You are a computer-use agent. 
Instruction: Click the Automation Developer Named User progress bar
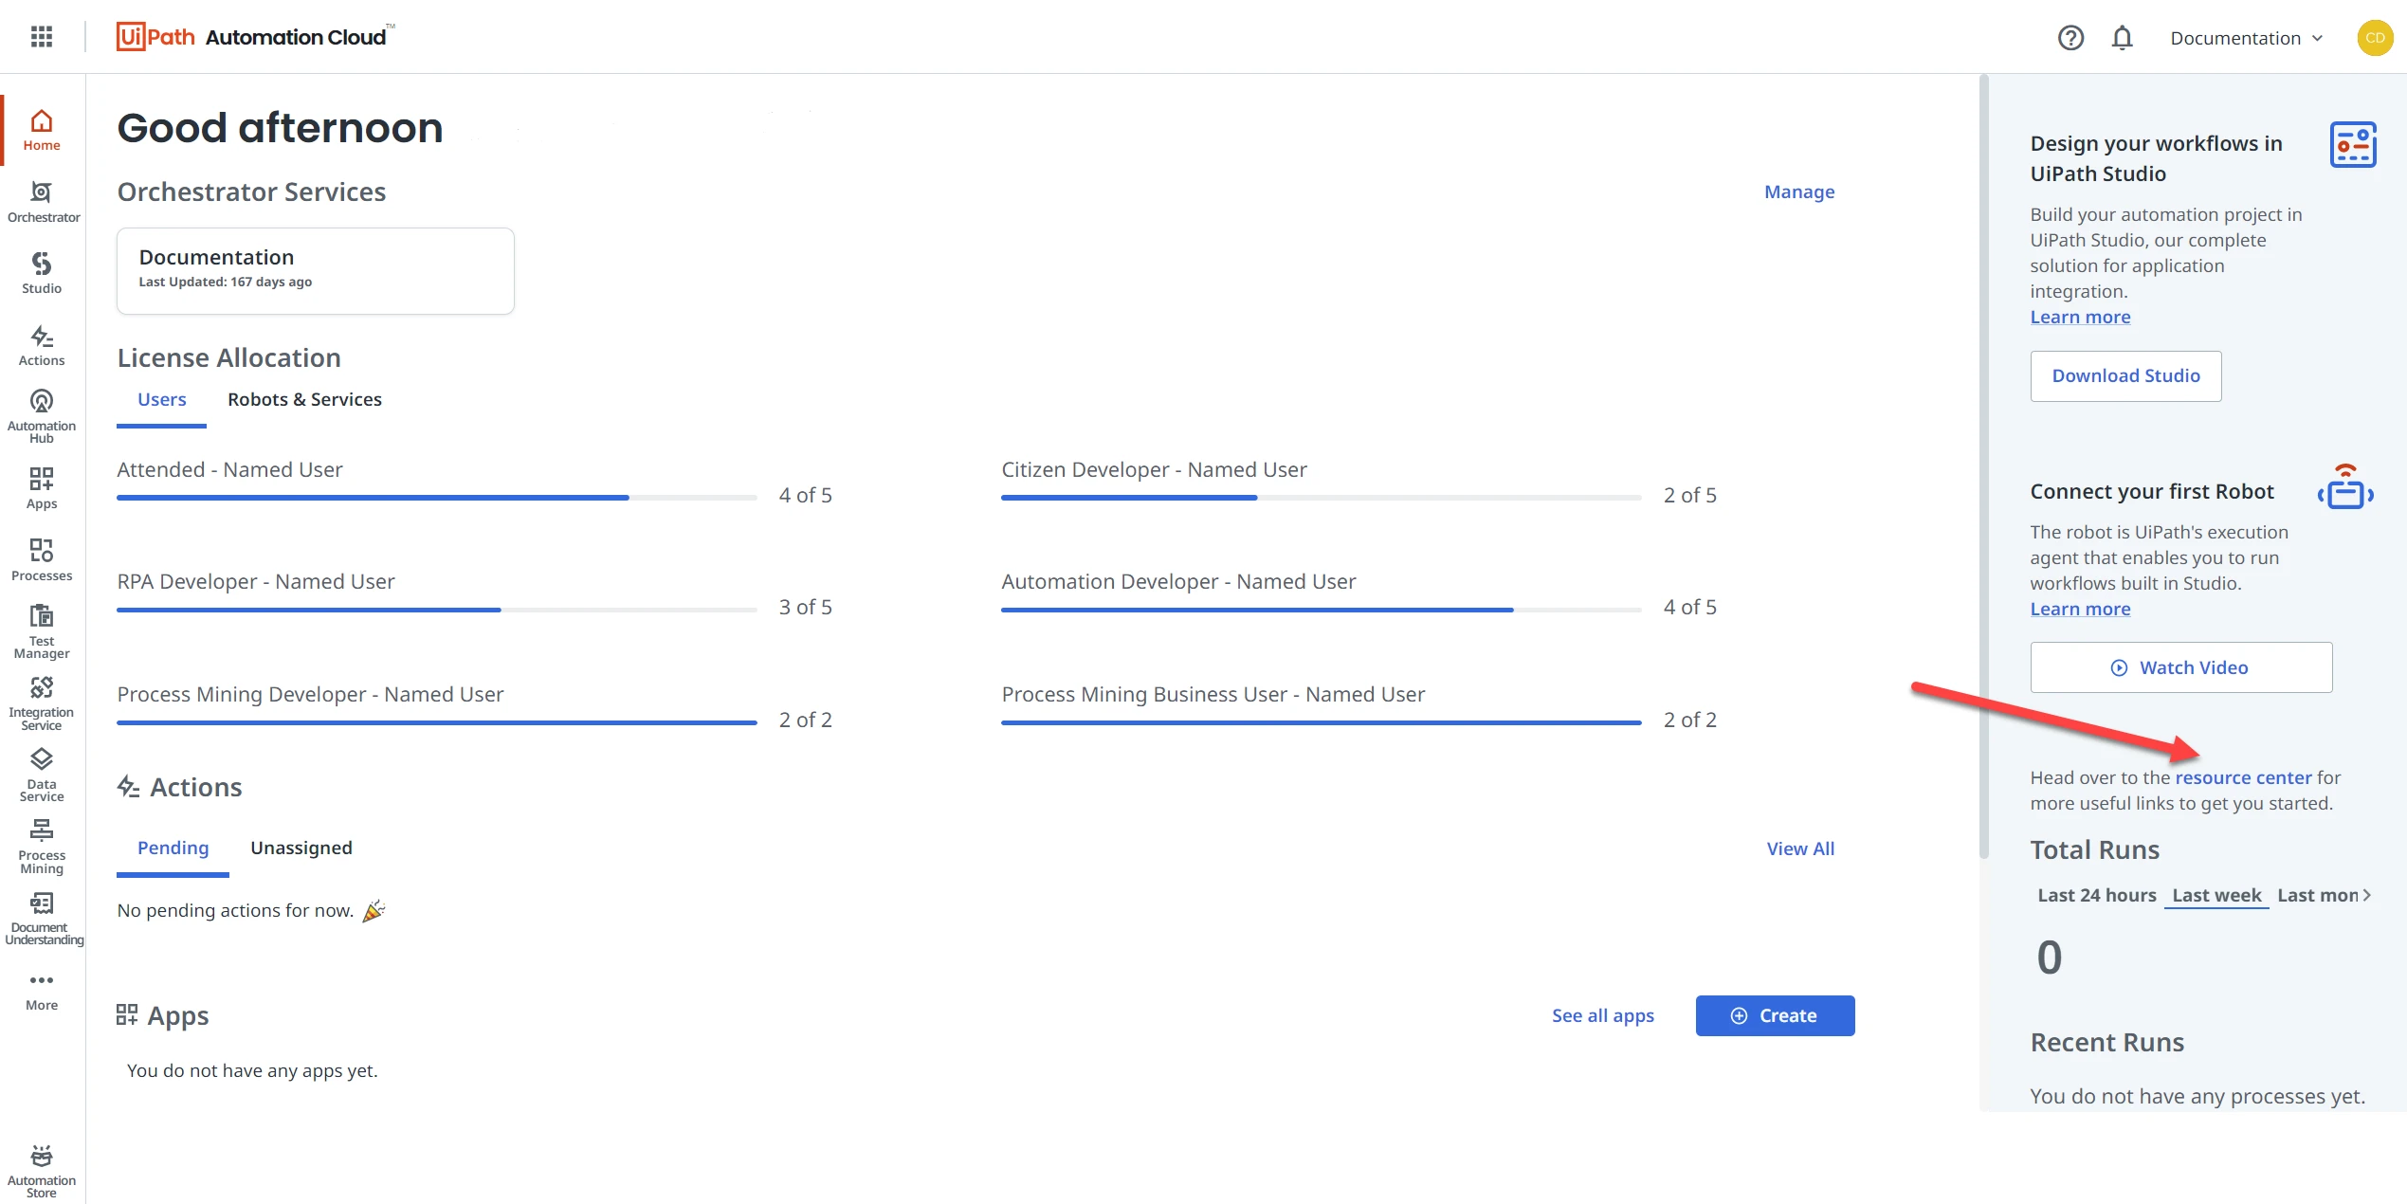[x=1322, y=610]
